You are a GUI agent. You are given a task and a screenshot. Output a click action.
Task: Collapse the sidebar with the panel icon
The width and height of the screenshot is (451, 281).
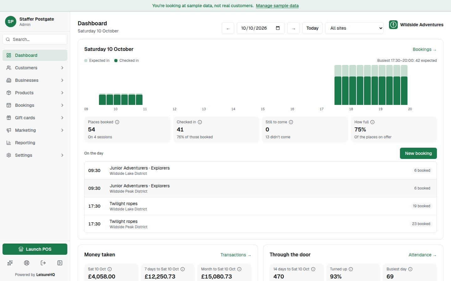pyautogui.click(x=60, y=263)
